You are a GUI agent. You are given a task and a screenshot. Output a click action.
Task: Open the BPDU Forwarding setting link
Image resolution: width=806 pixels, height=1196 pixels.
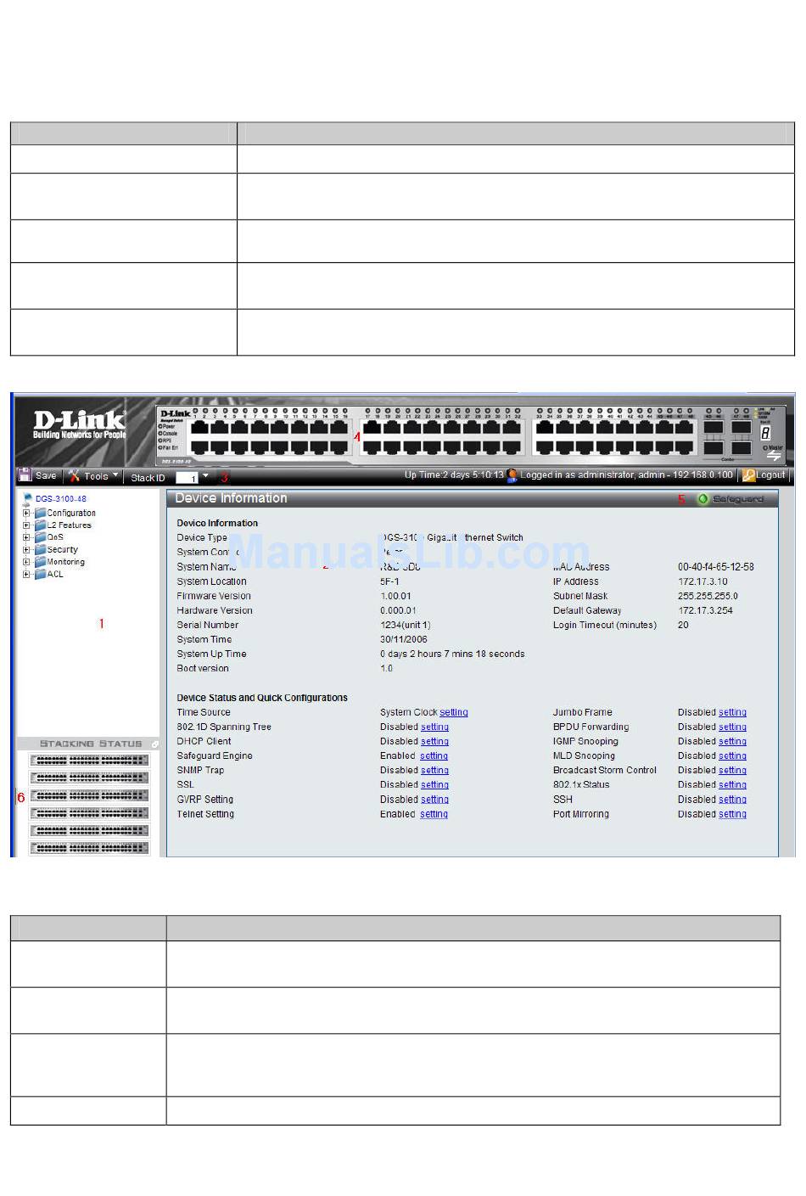click(732, 727)
